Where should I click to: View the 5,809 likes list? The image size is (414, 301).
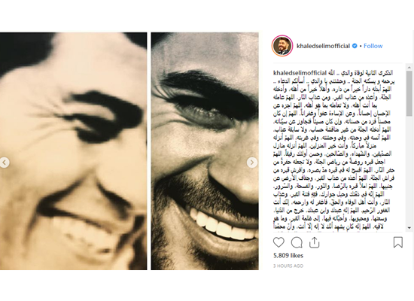tap(288, 256)
